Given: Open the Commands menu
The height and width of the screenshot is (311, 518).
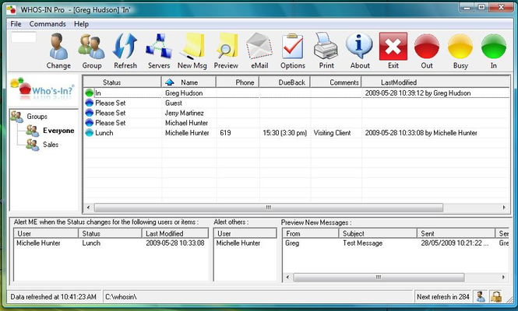Looking at the screenshot, I should [48, 24].
